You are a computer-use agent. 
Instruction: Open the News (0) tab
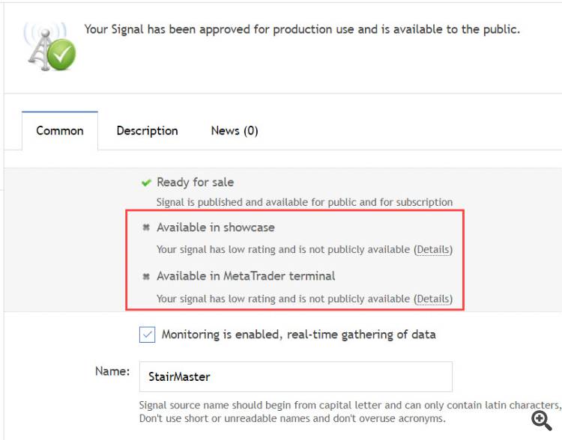coord(235,131)
